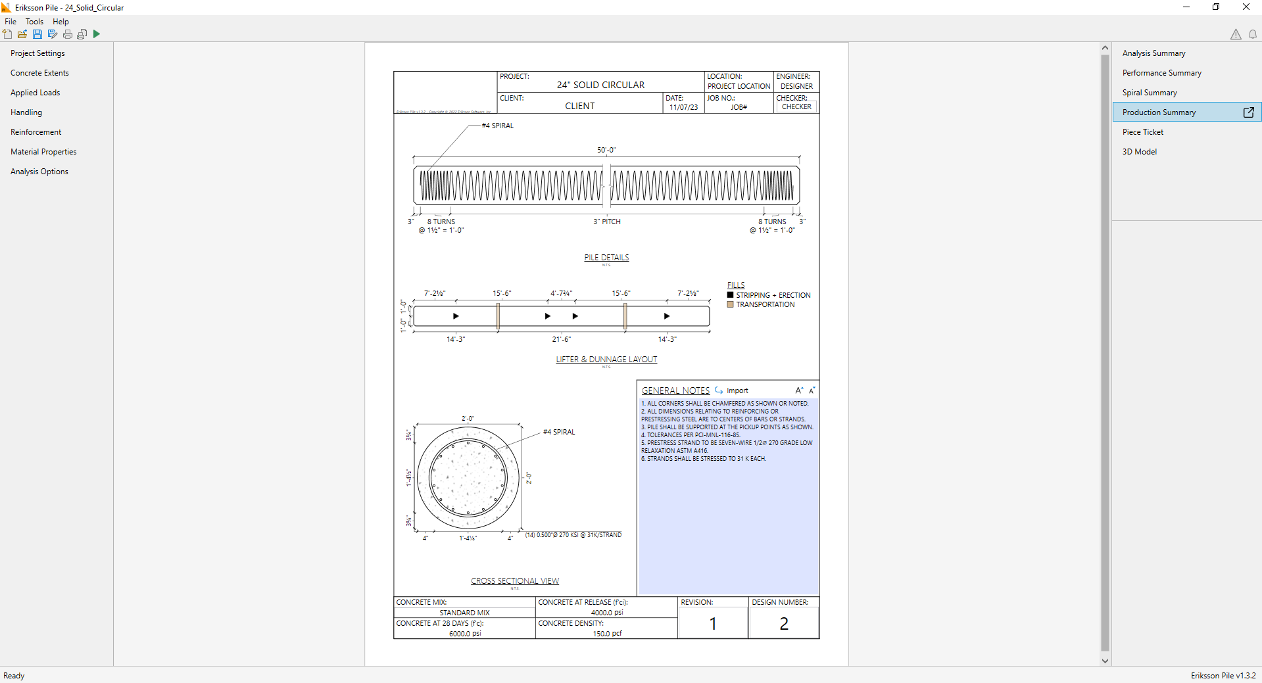Viewport: 1262px width, 683px height.
Task: Click the 3" PITCH label
Action: 607,222
